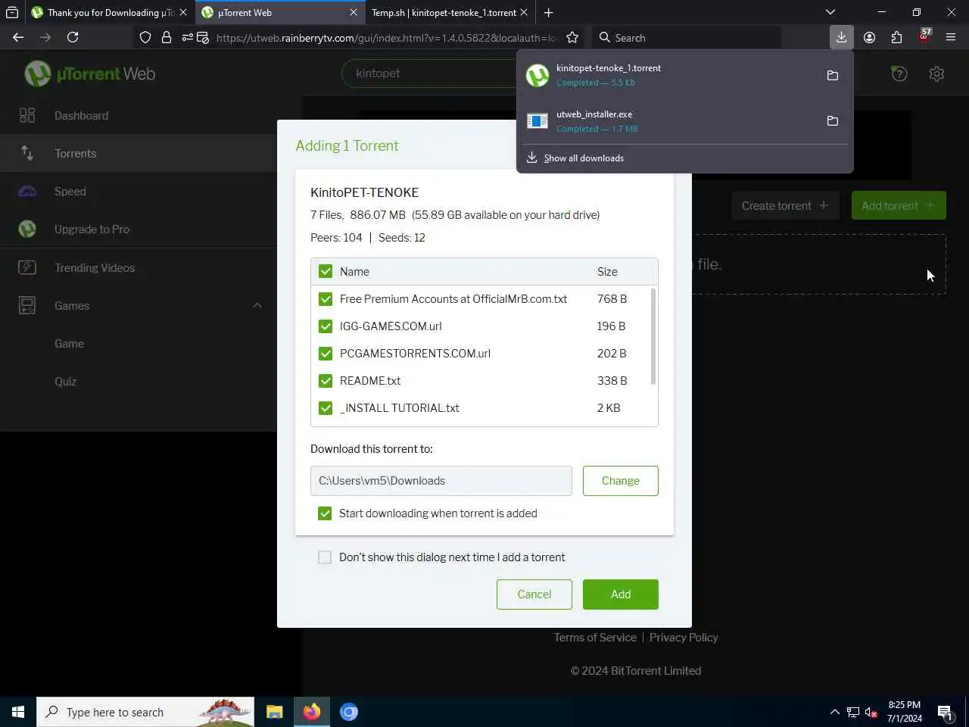
Task: Click the file list scrollbar
Action: pyautogui.click(x=653, y=336)
